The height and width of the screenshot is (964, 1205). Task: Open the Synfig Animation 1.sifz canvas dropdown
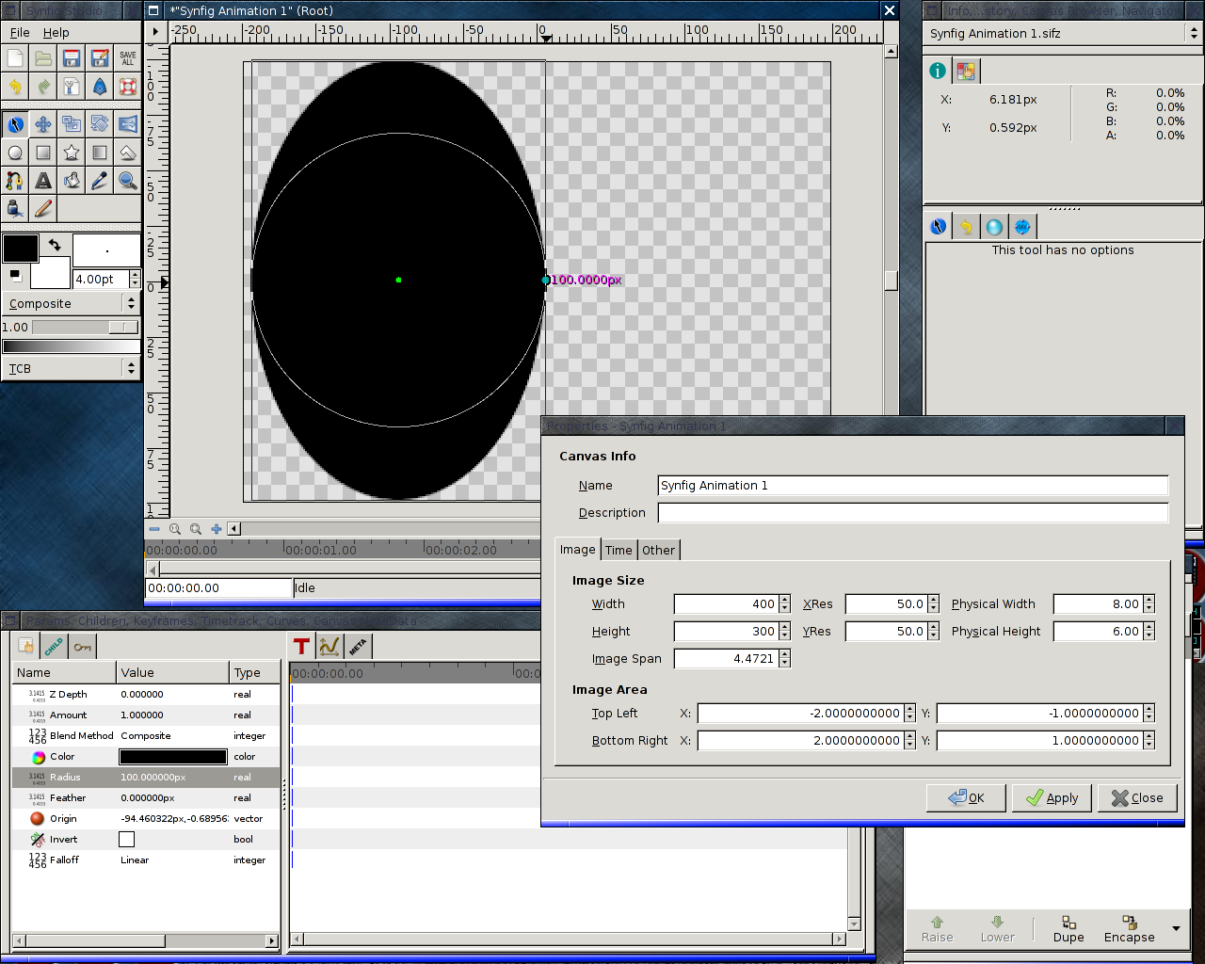(x=1063, y=33)
